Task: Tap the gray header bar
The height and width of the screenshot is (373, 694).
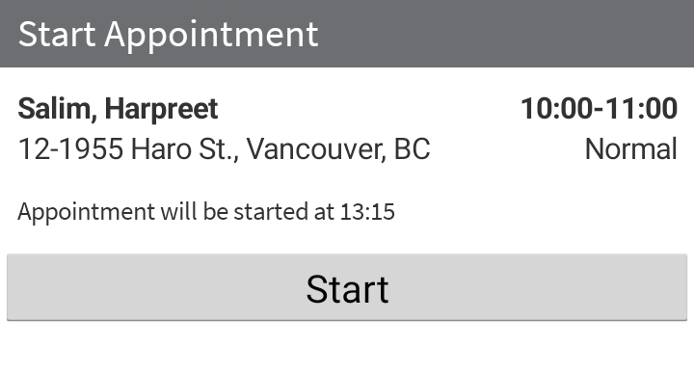Action: (347, 34)
